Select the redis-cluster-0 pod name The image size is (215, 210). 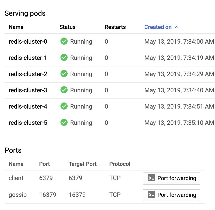pyautogui.click(x=28, y=41)
